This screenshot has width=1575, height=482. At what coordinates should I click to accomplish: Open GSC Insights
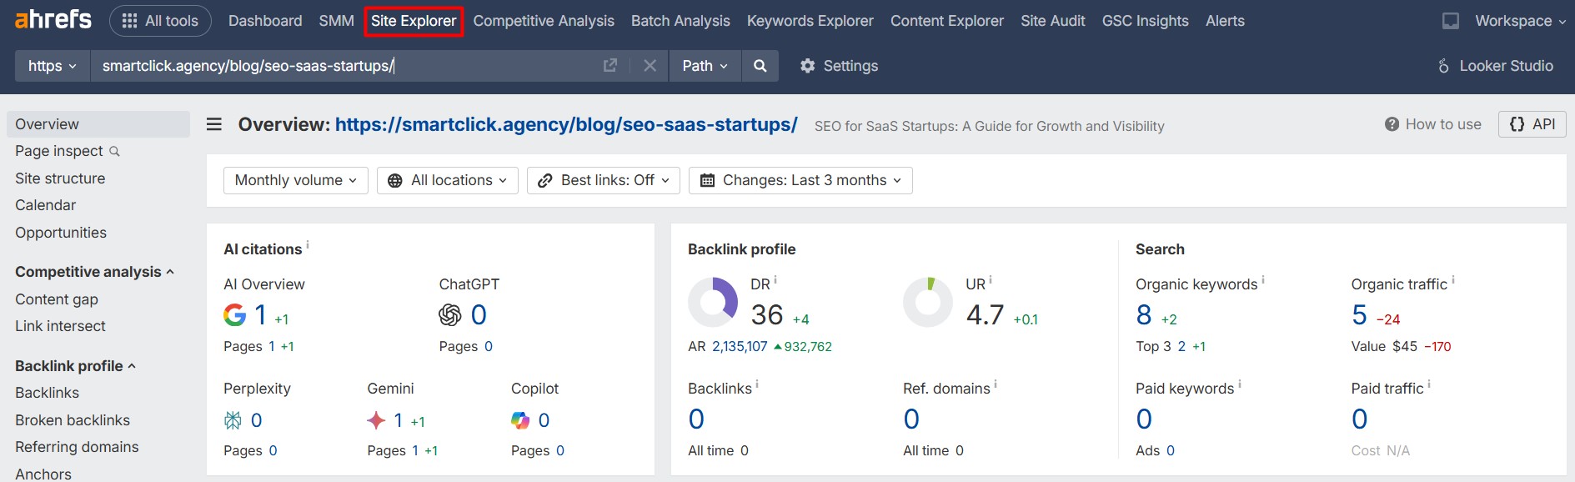(x=1146, y=21)
